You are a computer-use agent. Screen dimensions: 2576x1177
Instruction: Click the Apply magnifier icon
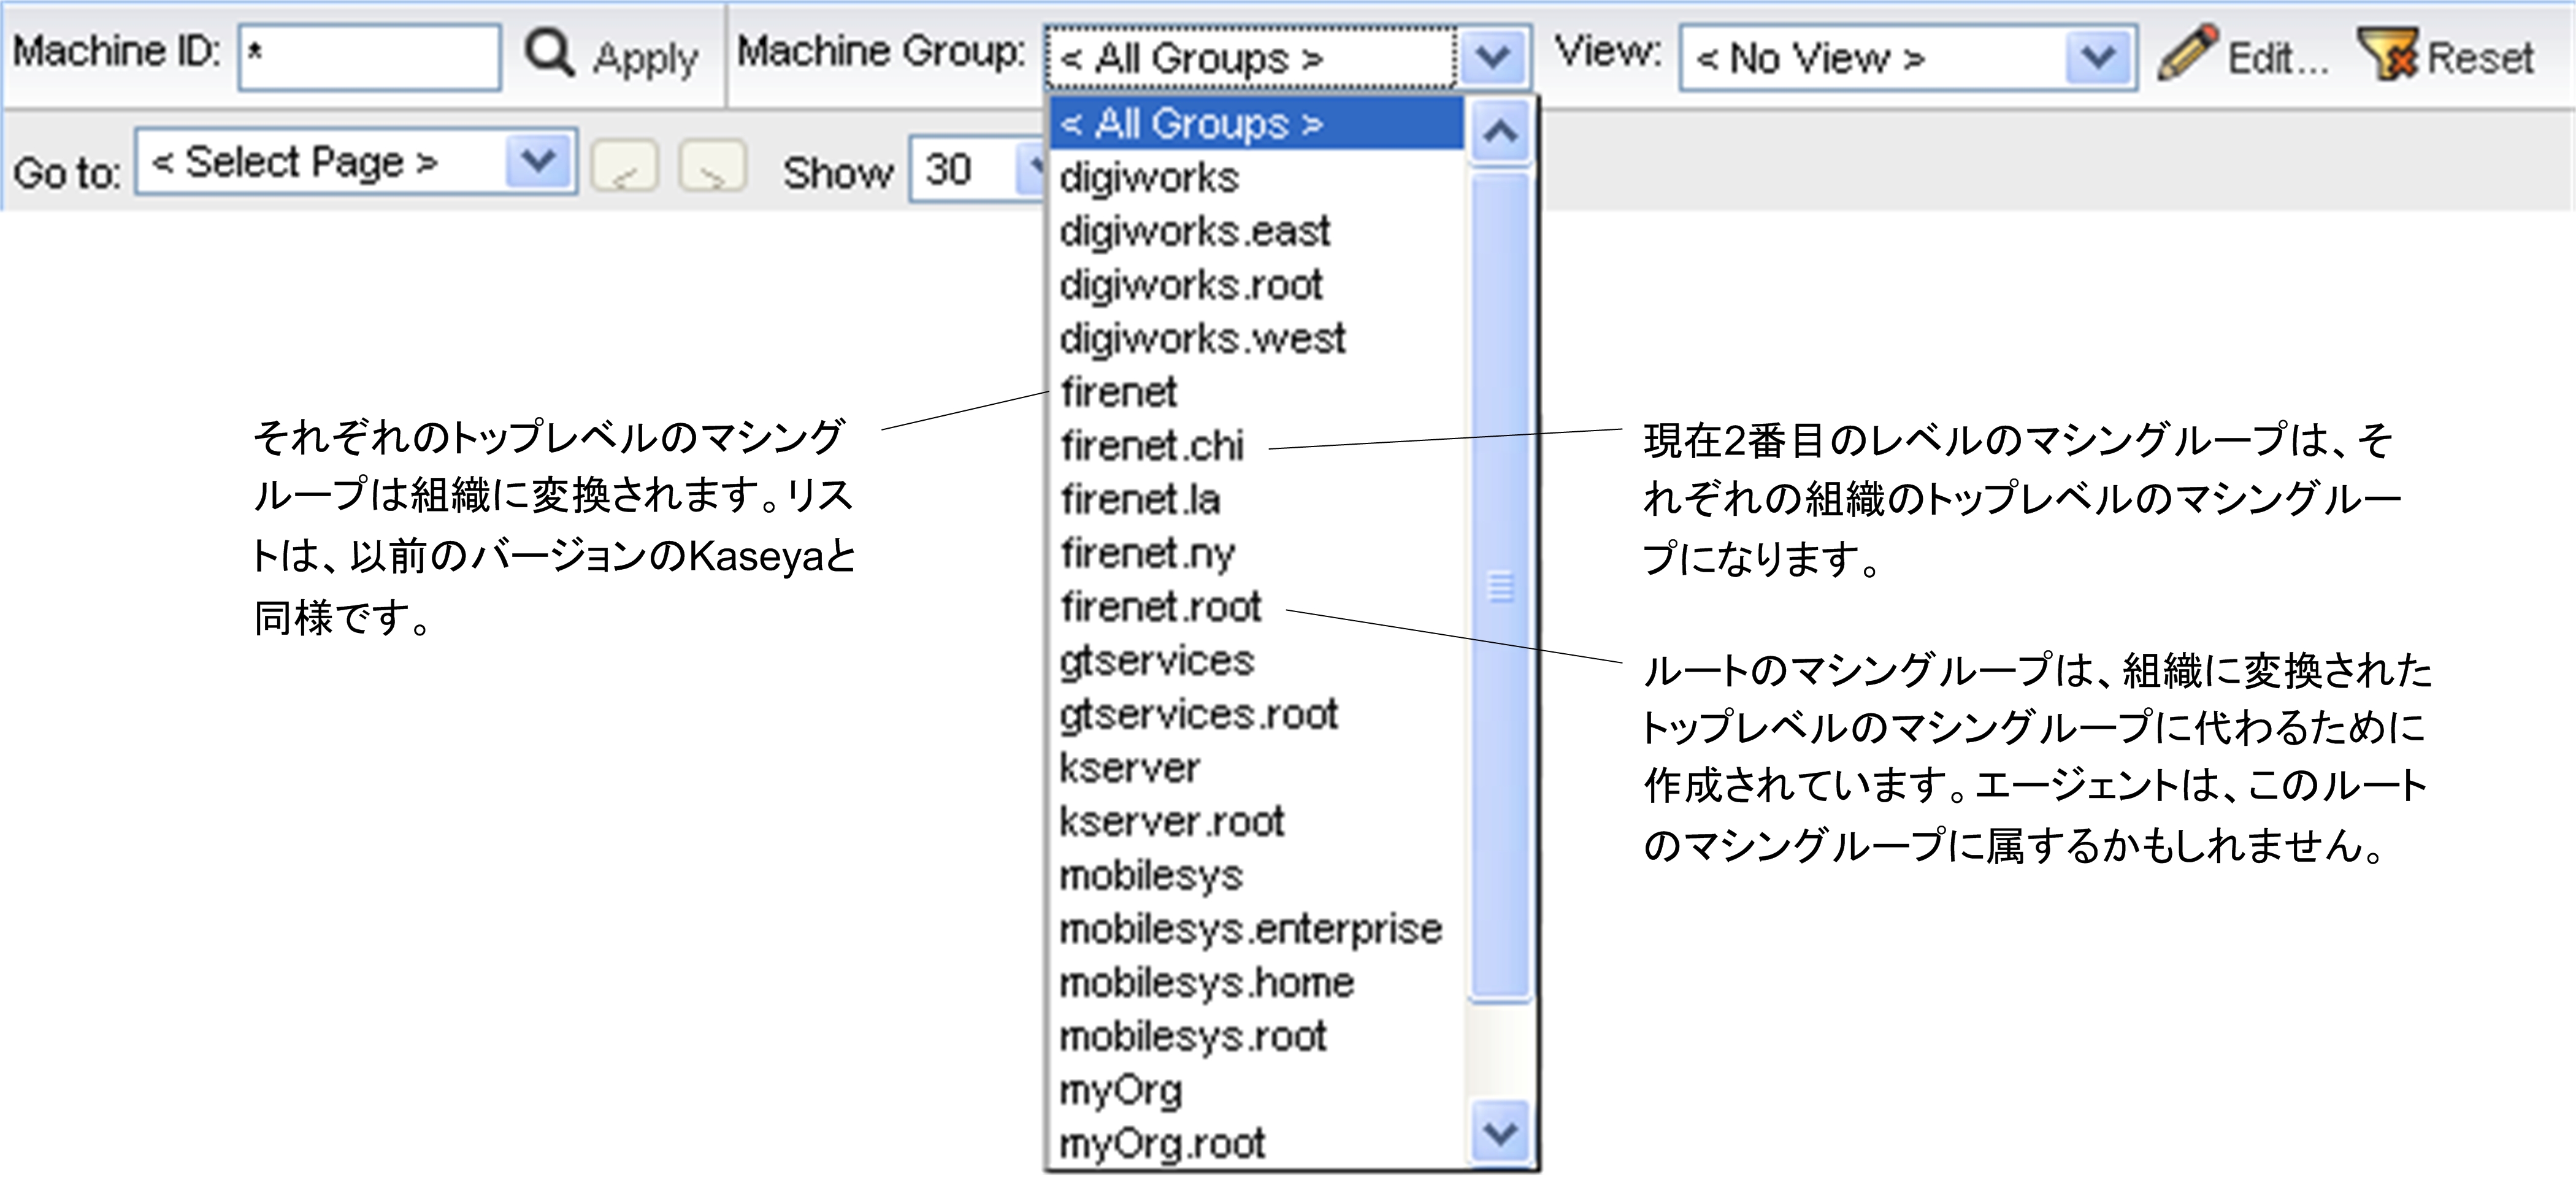pos(549,53)
